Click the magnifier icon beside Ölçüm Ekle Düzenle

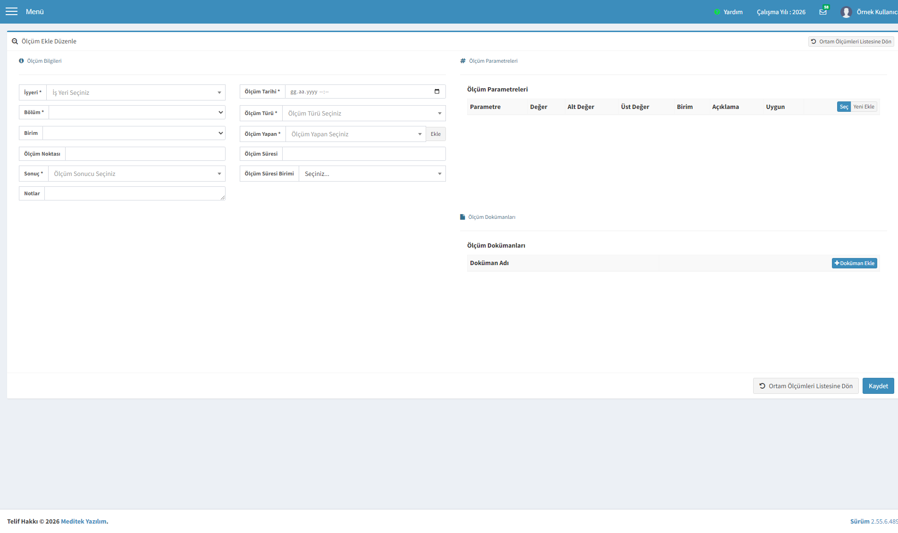pyautogui.click(x=15, y=42)
